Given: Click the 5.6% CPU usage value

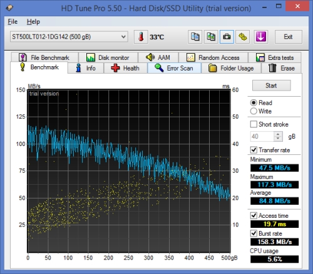Looking at the screenshot, I should 274,259.
